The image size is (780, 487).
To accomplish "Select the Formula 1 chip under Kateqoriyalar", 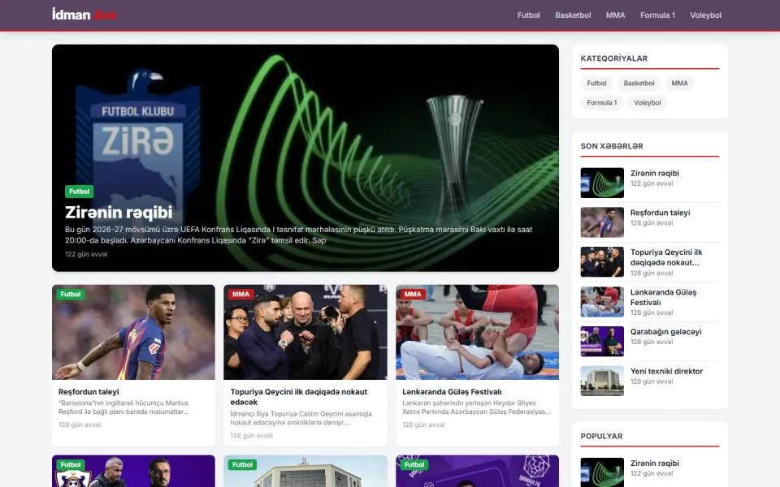I will click(601, 102).
